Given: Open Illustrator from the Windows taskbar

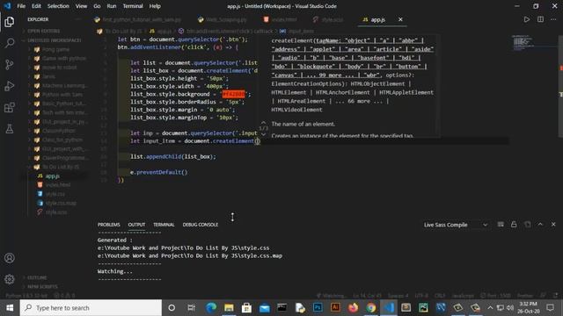Looking at the screenshot, I should point(335,307).
